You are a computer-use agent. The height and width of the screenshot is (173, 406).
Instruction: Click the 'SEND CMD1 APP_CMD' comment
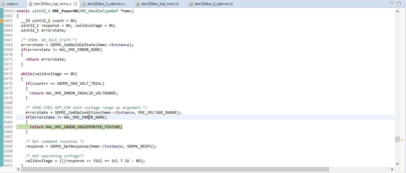[x=86, y=108]
